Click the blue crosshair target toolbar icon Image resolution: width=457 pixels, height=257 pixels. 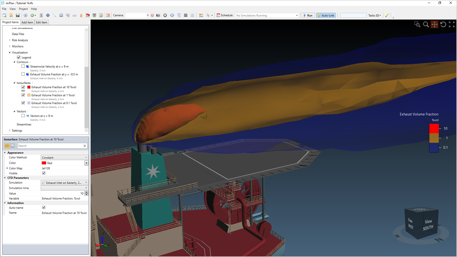tap(48, 15)
